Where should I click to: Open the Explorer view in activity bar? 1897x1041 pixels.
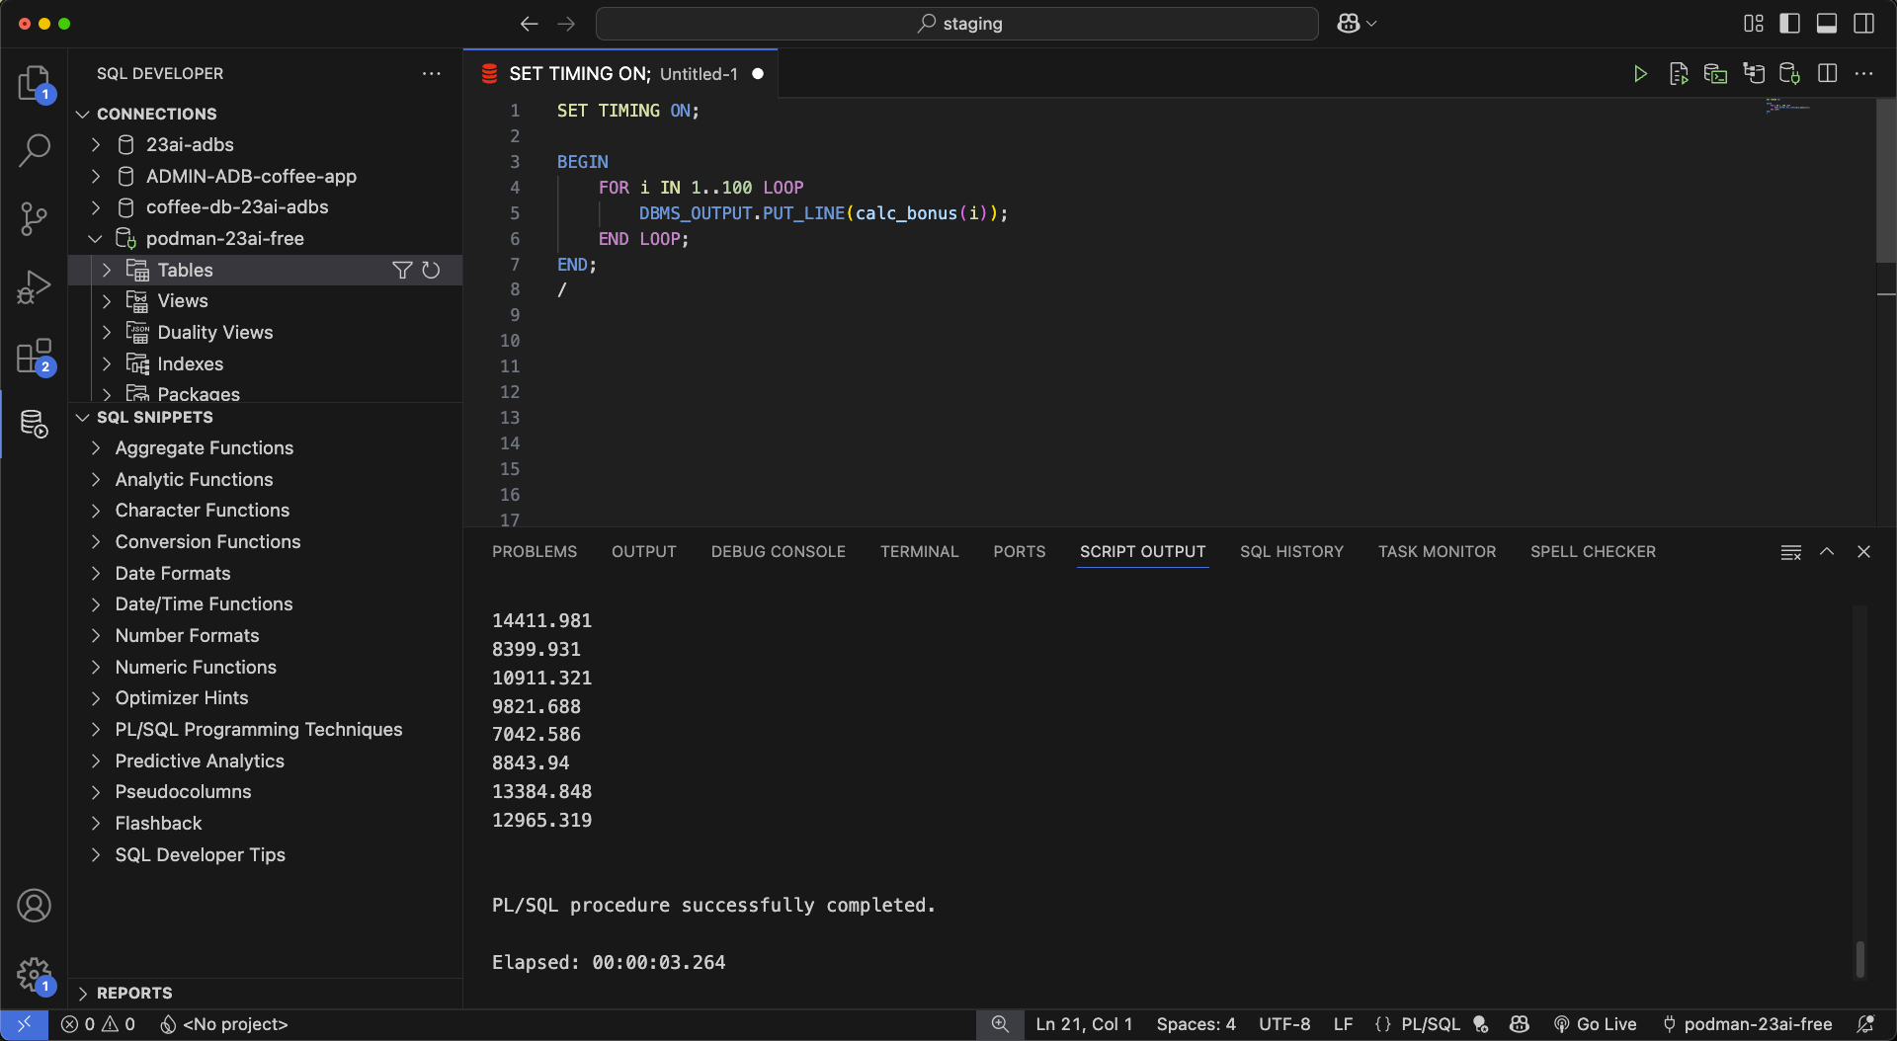point(35,83)
